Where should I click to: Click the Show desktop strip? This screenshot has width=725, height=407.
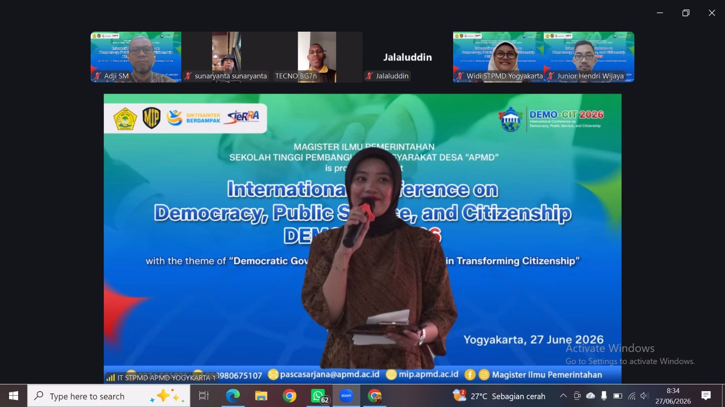[x=723, y=396]
